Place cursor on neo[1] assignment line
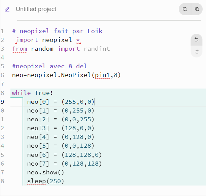 tap(61, 111)
